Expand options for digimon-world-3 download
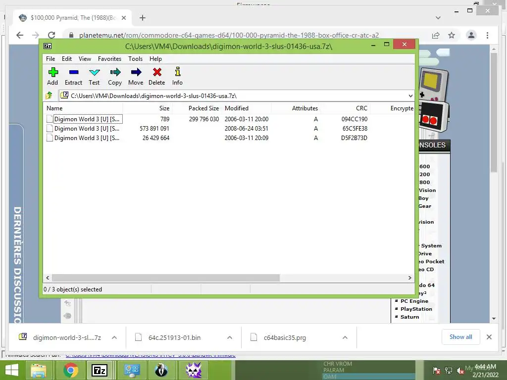The height and width of the screenshot is (380, 507). coord(114,337)
